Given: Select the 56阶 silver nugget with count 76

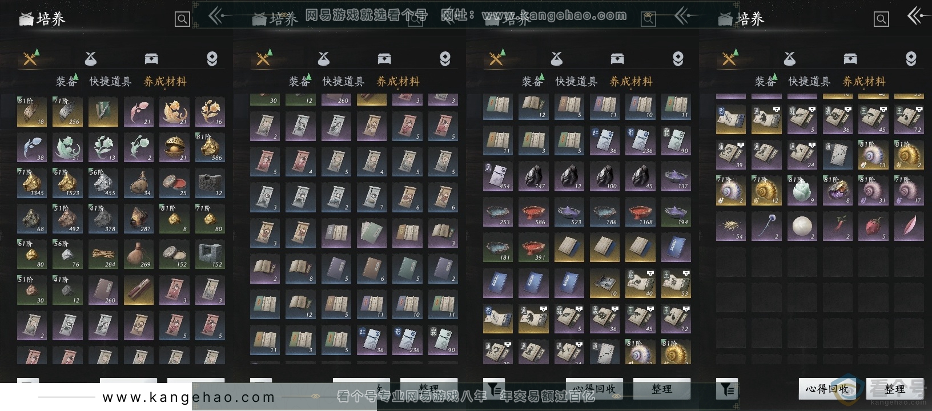Looking at the screenshot, I should tap(67, 255).
